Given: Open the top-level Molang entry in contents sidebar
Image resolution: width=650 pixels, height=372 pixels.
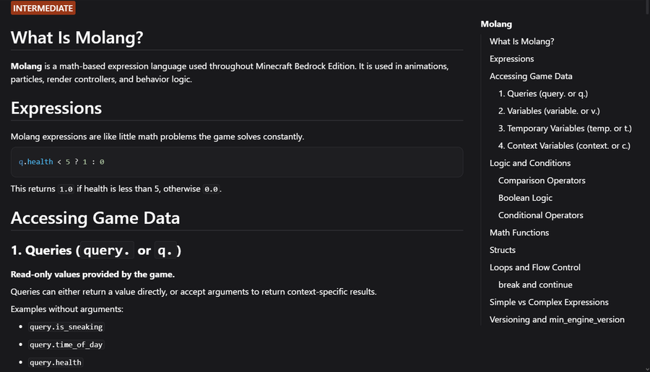Looking at the screenshot, I should [496, 24].
